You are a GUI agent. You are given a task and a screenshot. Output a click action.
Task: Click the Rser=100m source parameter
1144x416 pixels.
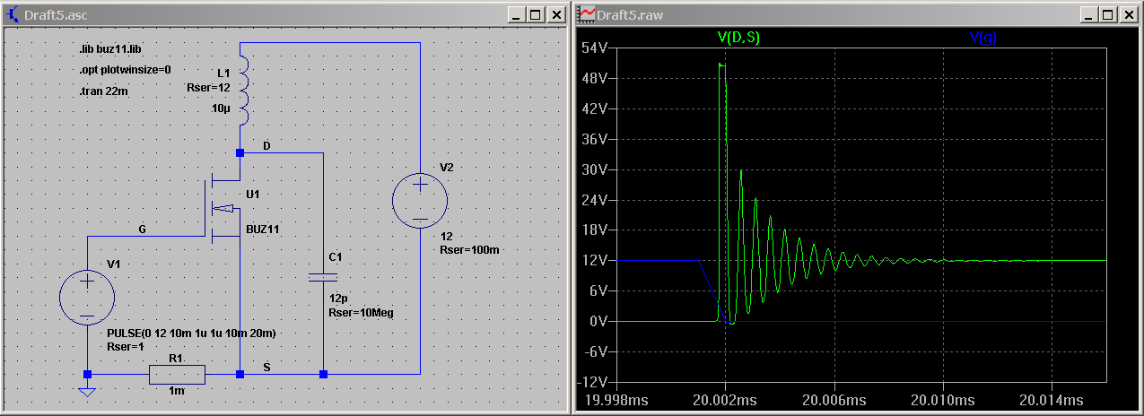468,250
